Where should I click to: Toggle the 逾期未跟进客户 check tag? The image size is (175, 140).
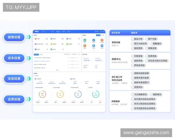[x=140, y=83]
